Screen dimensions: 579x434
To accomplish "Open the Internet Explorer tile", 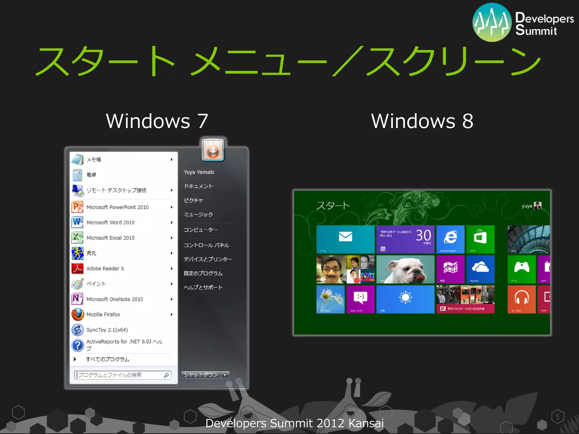I will coord(450,239).
